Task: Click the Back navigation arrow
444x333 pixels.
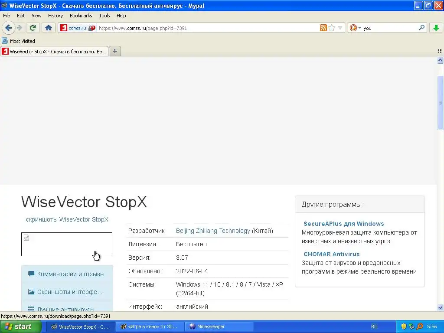Action: click(x=8, y=28)
